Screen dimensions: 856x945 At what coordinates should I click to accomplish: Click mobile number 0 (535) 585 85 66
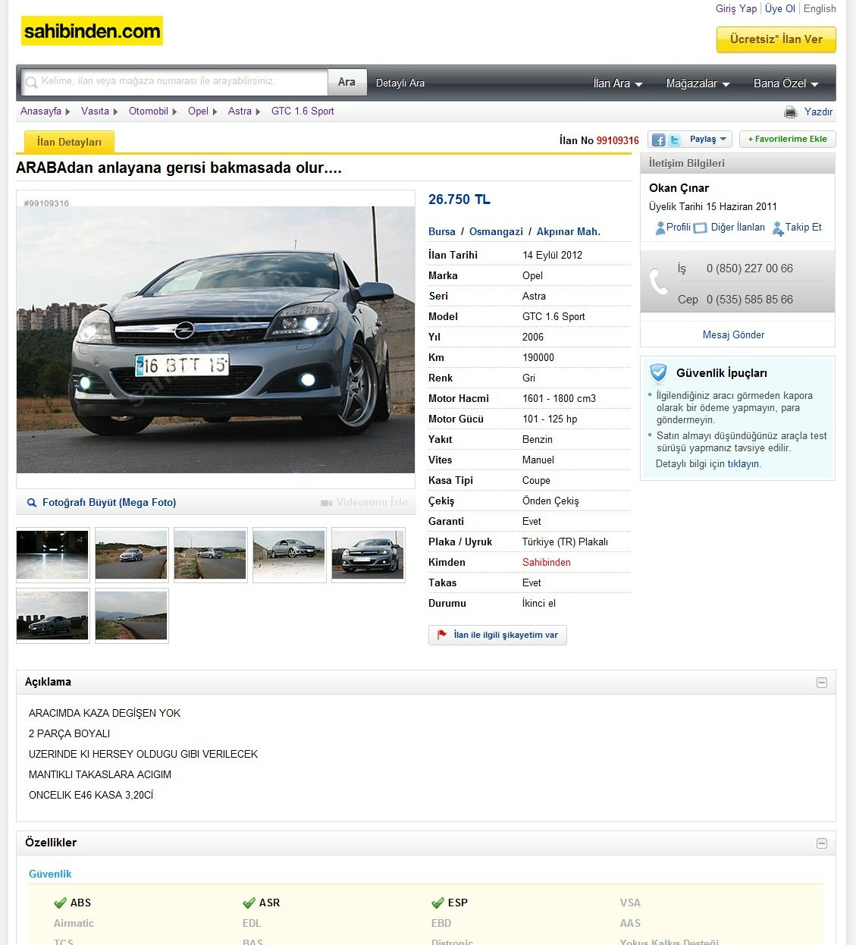point(750,300)
